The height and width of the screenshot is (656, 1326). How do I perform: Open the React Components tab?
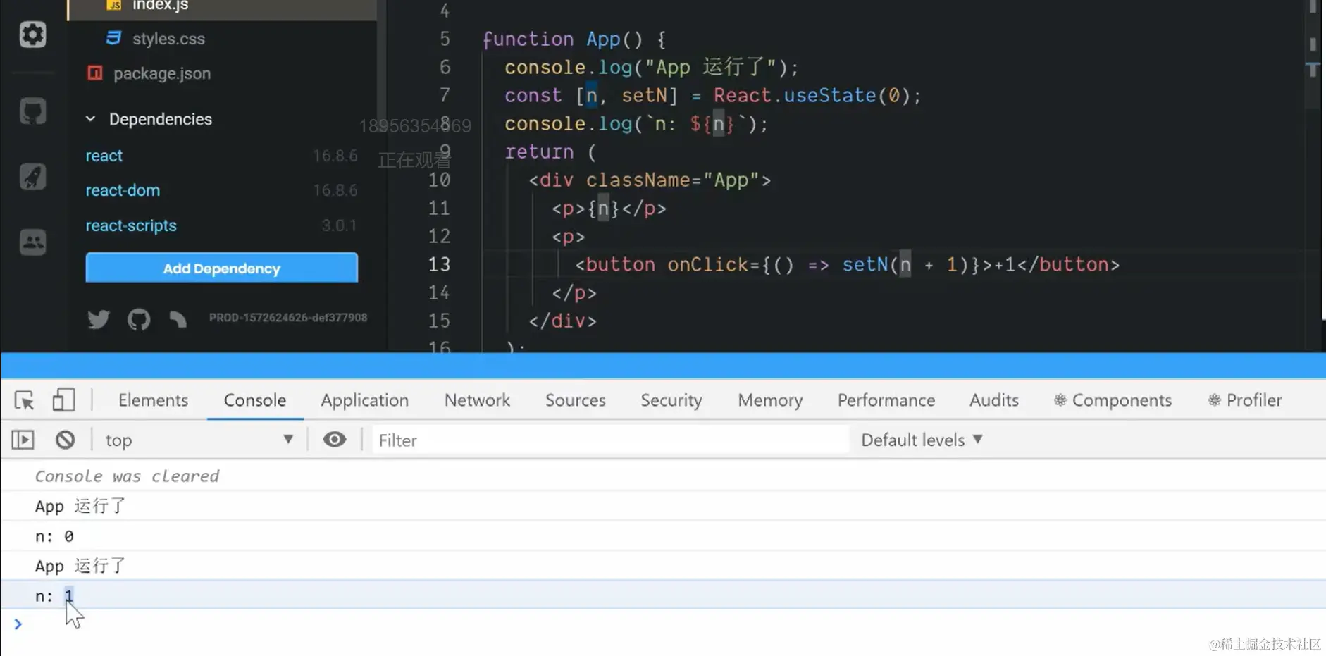(1113, 400)
